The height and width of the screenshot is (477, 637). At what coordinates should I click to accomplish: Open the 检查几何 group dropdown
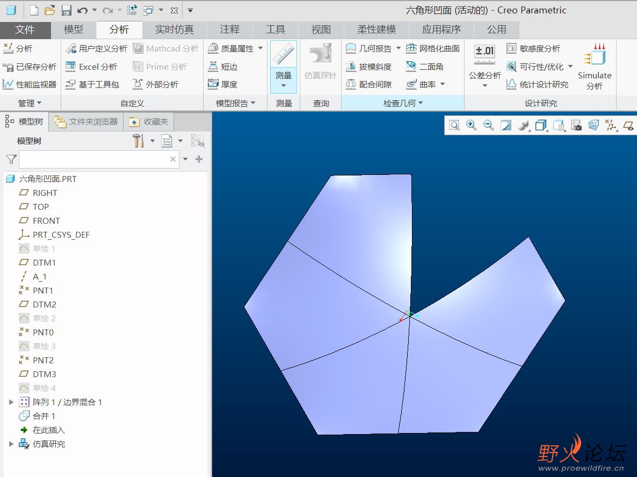coord(403,103)
